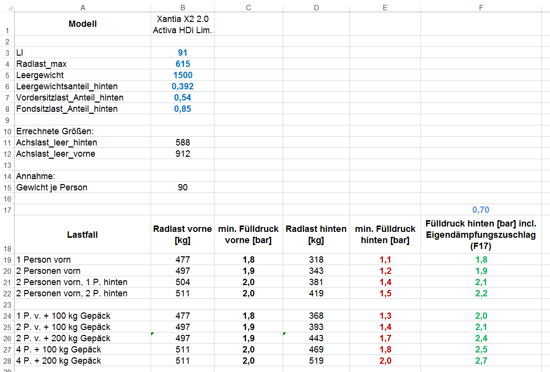Click the Radlast hinten value 443
Viewport: 550px width, 372px height.
[316, 338]
